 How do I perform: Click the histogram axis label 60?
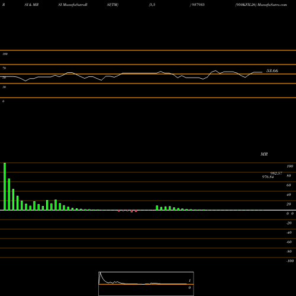[288, 185]
